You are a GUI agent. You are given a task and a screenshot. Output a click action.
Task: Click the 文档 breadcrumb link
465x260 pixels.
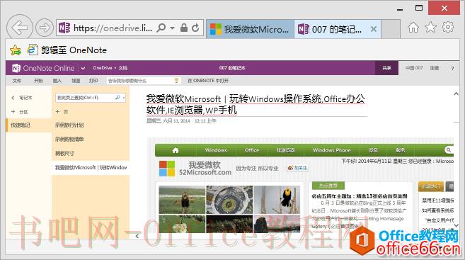[x=122, y=68]
